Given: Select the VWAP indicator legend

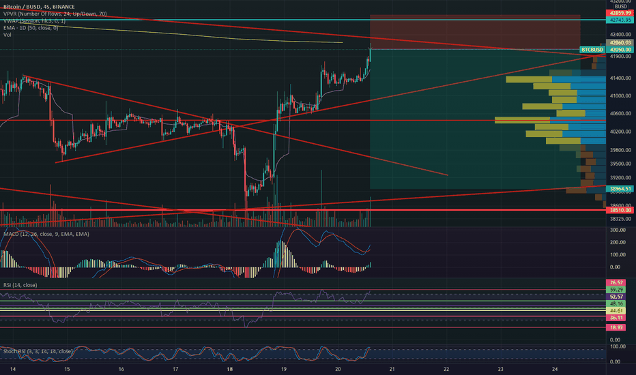Looking at the screenshot, I should coord(35,20).
